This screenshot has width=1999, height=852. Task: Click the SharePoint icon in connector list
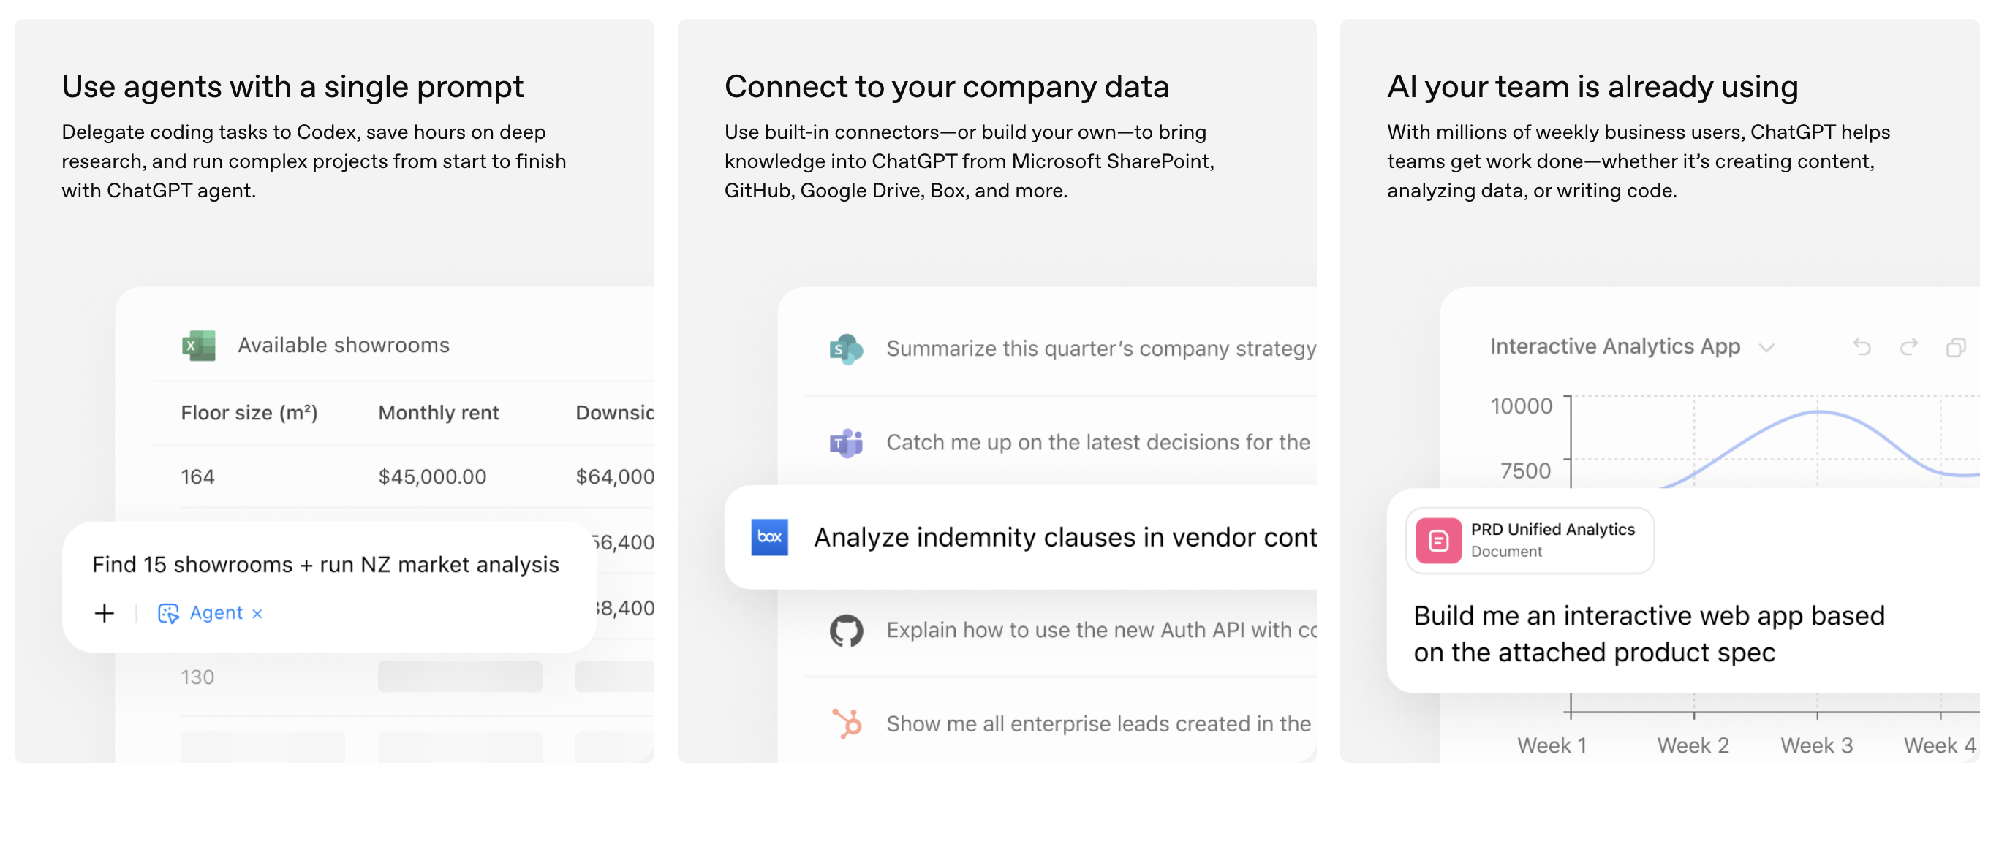846,349
